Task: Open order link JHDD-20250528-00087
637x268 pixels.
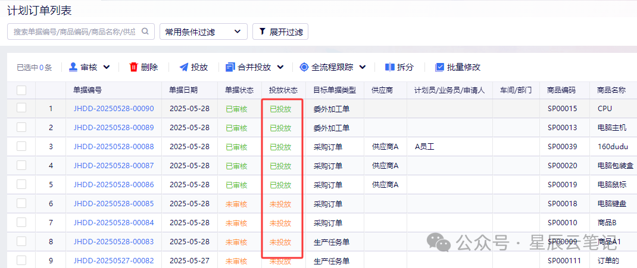Action: tap(114, 166)
